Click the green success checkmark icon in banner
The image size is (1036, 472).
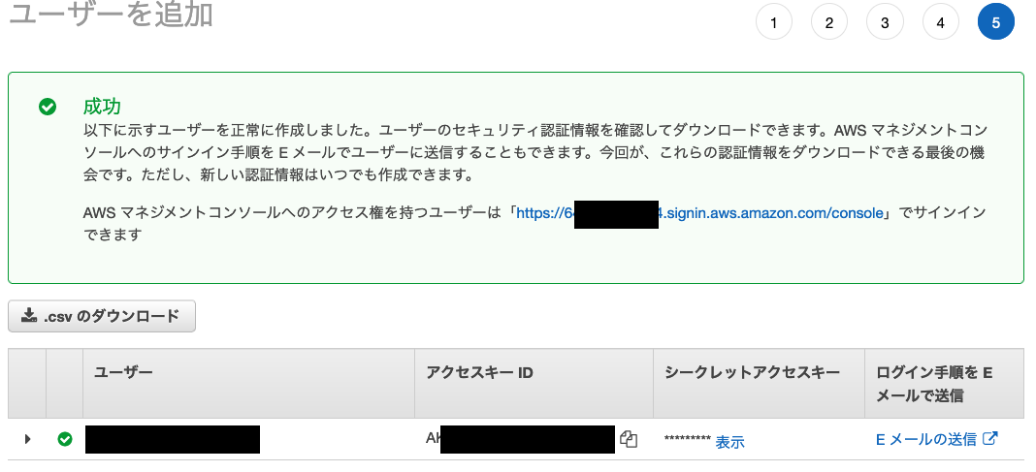(48, 107)
